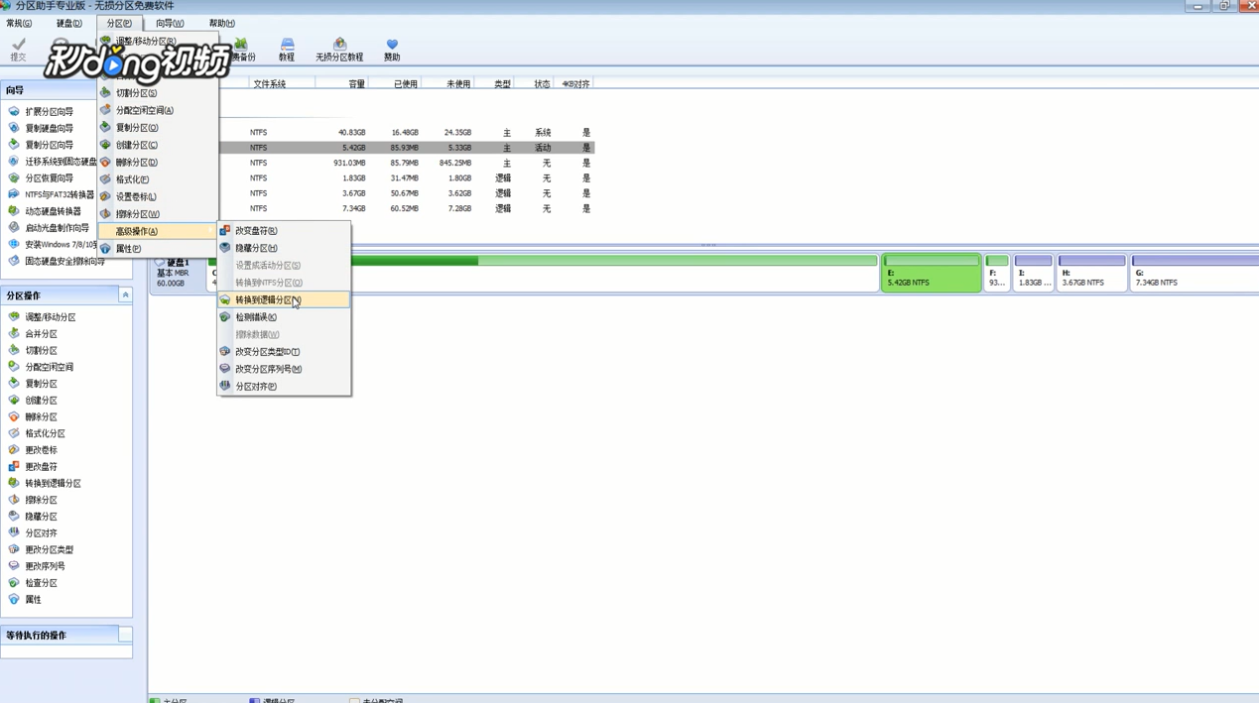Viewport: 1259px width, 703px height.
Task: Select 更改分区类型 in the sidebar
Action: (49, 550)
